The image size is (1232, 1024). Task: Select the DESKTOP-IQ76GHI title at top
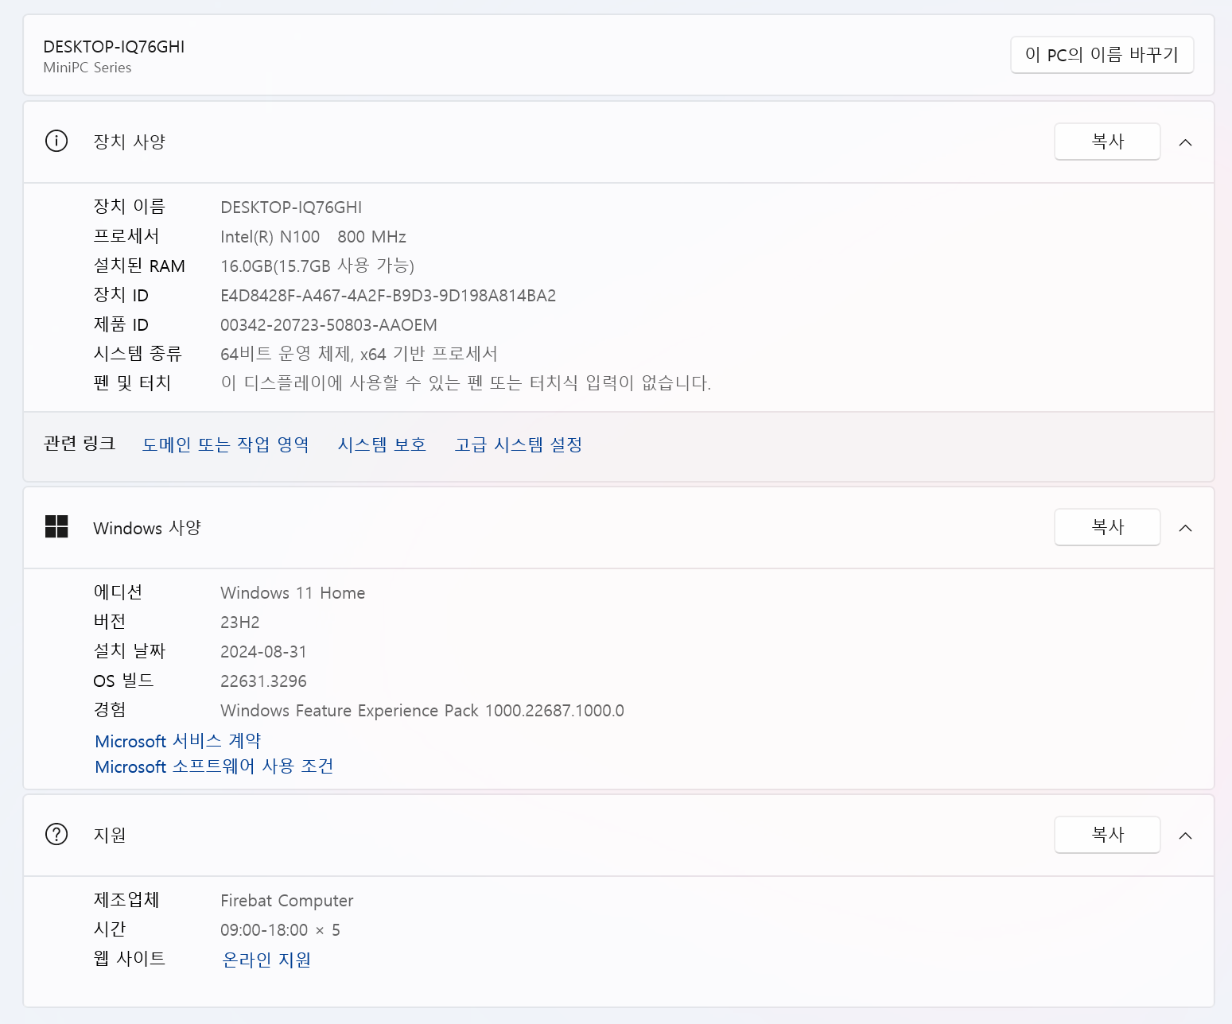tap(114, 47)
